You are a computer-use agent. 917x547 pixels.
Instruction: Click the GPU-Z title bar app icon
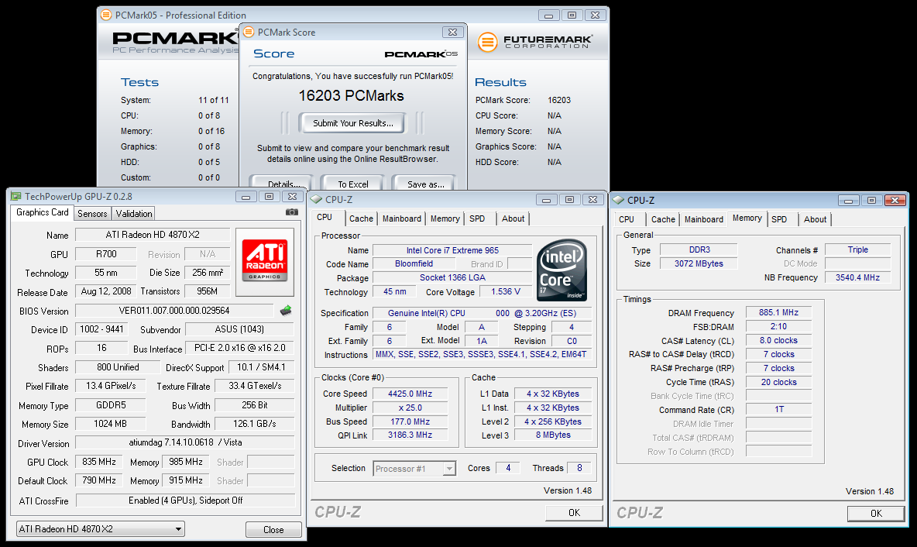pos(15,197)
